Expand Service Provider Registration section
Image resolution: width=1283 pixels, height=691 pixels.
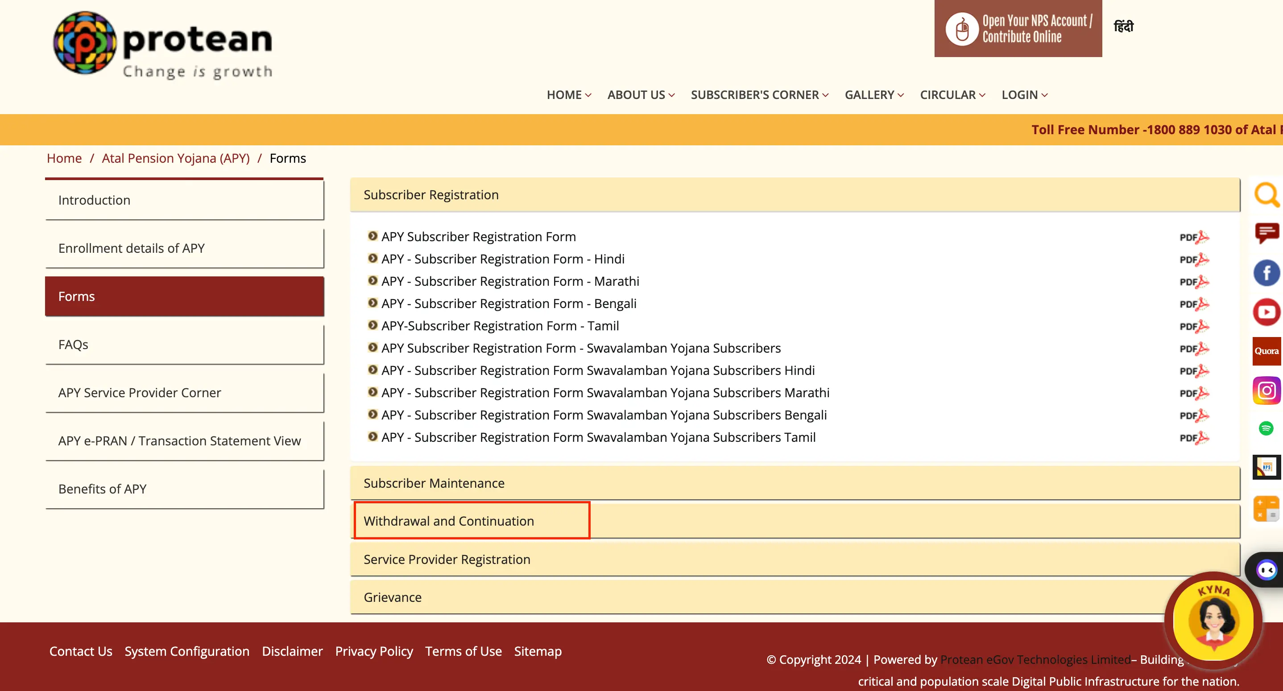tap(795, 559)
